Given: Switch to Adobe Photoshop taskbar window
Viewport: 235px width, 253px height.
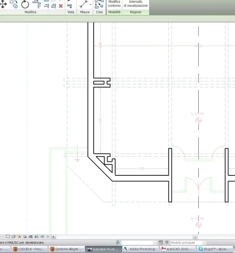Looking at the screenshot, I should pos(141,249).
